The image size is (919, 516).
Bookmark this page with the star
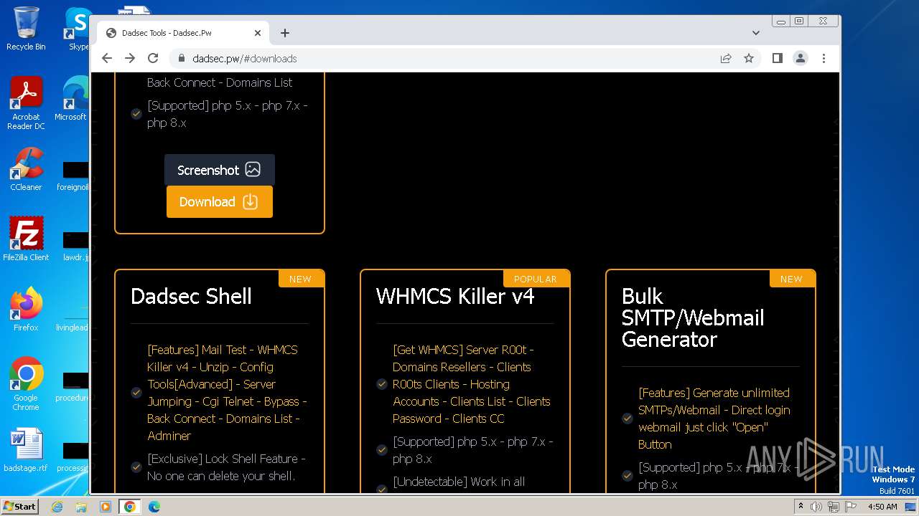pos(749,59)
